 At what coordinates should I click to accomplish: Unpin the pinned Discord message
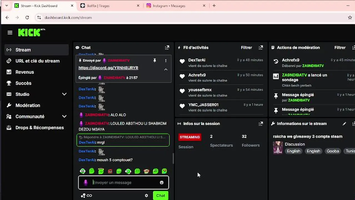(155, 60)
